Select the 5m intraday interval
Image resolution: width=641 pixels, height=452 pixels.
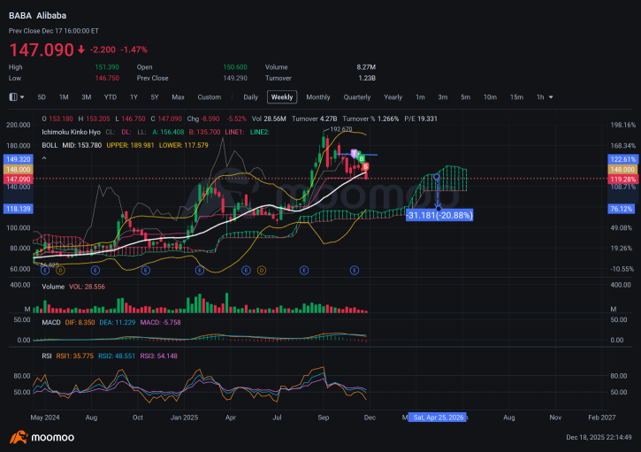tap(466, 97)
